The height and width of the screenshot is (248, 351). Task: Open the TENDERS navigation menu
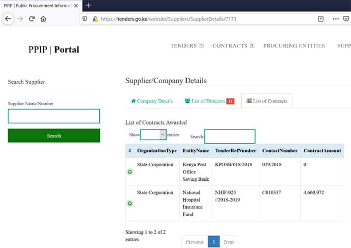[x=187, y=46]
